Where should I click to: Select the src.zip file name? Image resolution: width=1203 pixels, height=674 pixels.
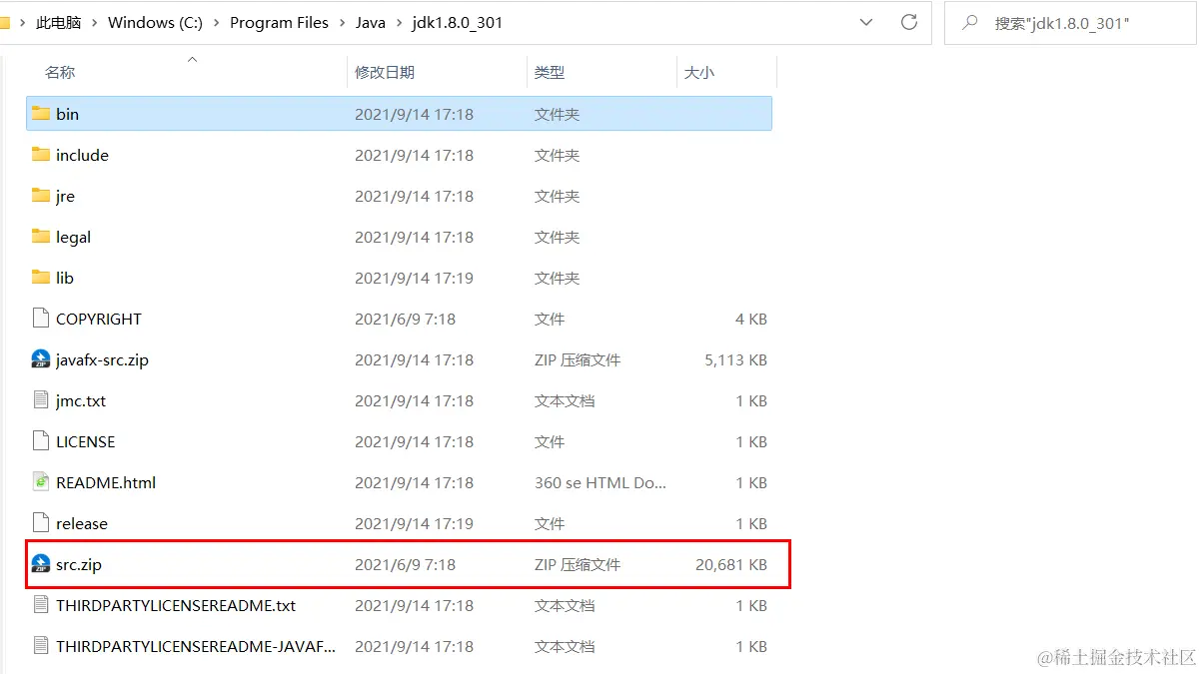pyautogui.click(x=79, y=564)
